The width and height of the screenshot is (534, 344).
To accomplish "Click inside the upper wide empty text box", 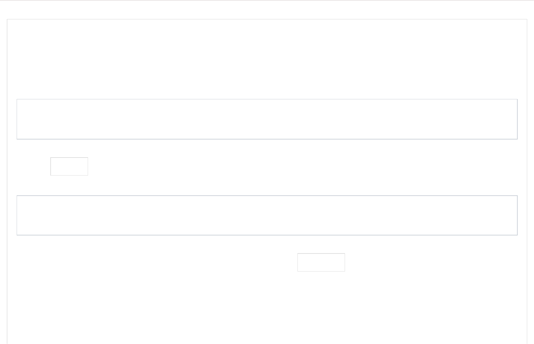I will (x=267, y=119).
